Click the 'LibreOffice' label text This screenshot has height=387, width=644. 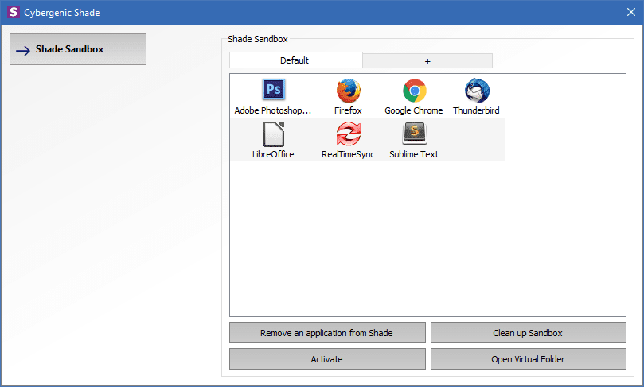click(x=273, y=154)
